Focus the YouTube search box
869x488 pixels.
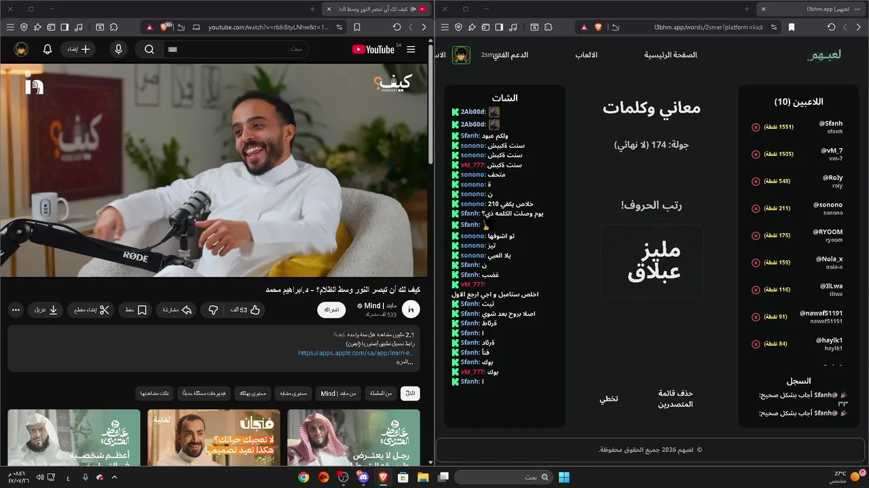pos(238,49)
